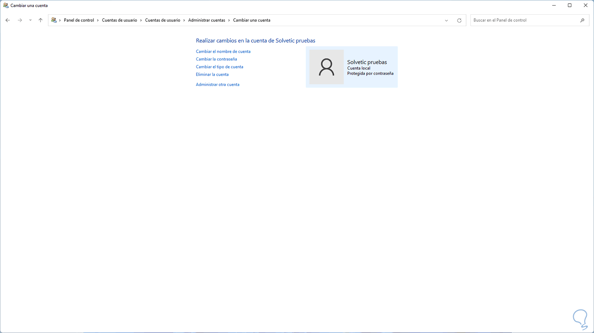594x333 pixels.
Task: Click the user accounts icon in address bar
Action: (54, 20)
